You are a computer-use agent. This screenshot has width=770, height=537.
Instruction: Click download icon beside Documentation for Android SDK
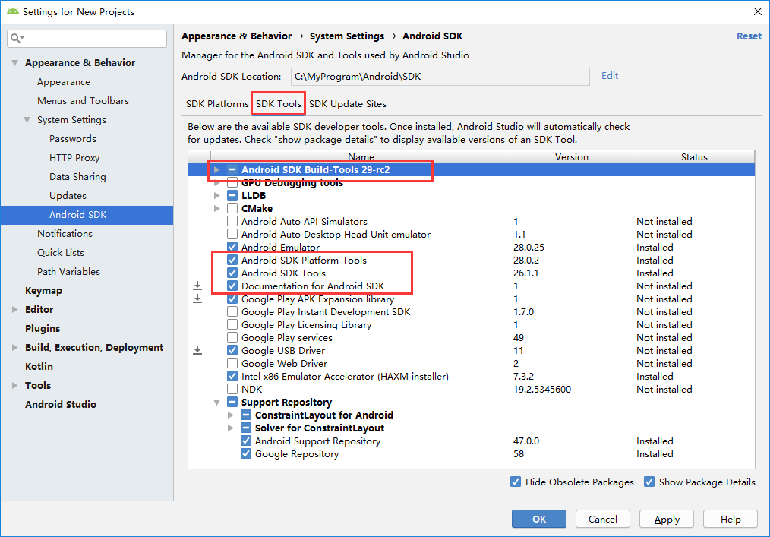[197, 286]
